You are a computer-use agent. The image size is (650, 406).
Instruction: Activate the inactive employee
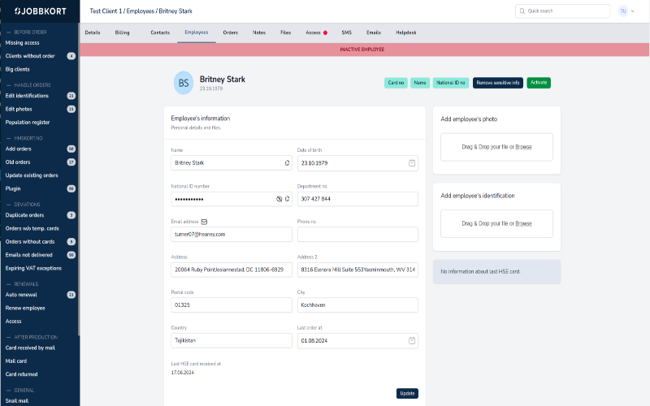(x=539, y=83)
